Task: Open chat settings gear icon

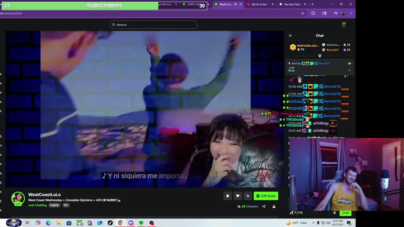Action: tap(335, 213)
